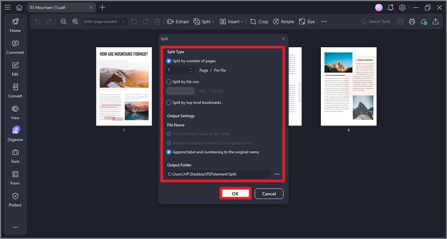Open the user profile avatar
Image resolution: width=447 pixels, height=239 pixels.
point(378,8)
